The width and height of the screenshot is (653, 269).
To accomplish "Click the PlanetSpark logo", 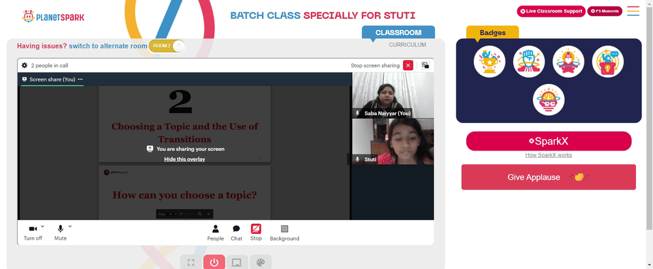I will pos(53,16).
